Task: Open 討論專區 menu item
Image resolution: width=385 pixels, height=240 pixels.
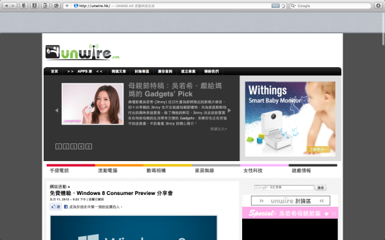Action: pos(142,71)
